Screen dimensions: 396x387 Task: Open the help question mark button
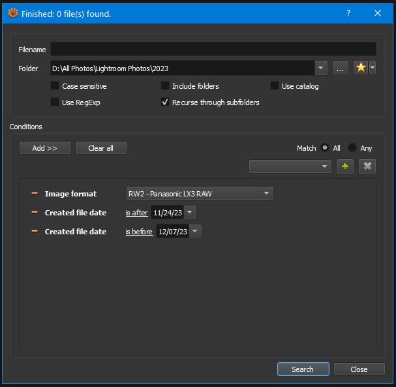click(348, 13)
